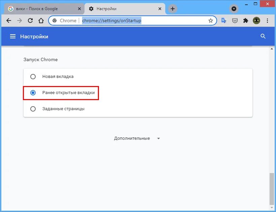Close the Chrome window
Viewport: 276px width, 212px height.
pyautogui.click(x=267, y=4)
